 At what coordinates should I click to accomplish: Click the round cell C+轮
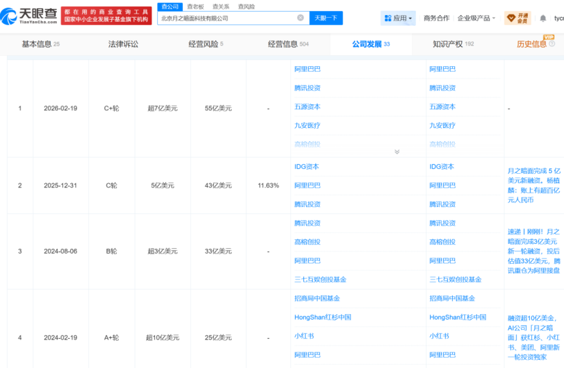click(111, 108)
